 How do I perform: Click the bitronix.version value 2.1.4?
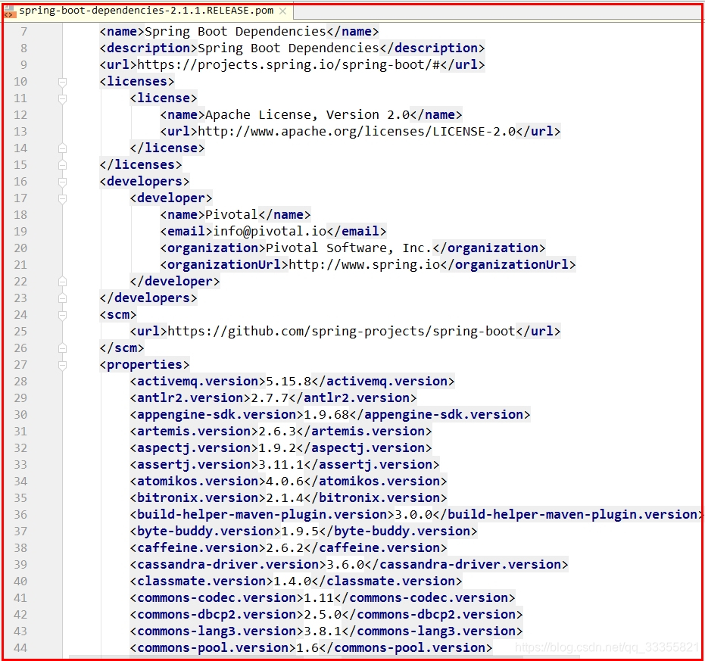point(285,497)
